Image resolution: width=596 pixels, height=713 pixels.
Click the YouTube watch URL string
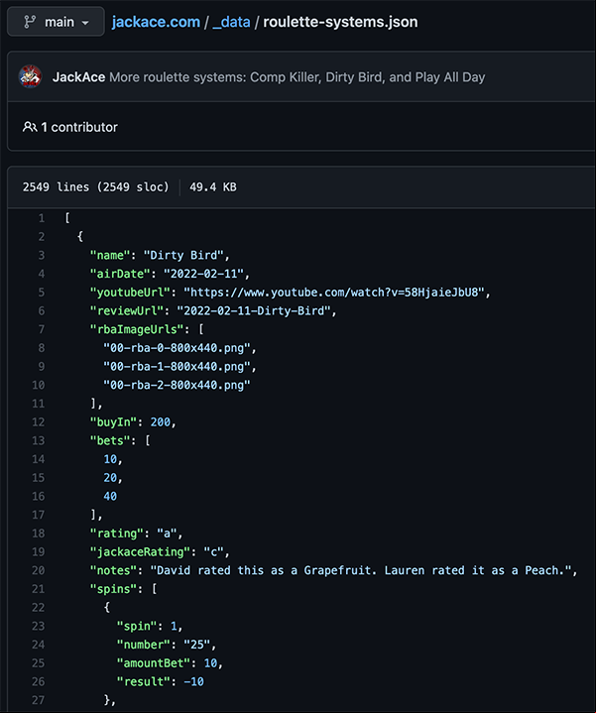coord(334,293)
